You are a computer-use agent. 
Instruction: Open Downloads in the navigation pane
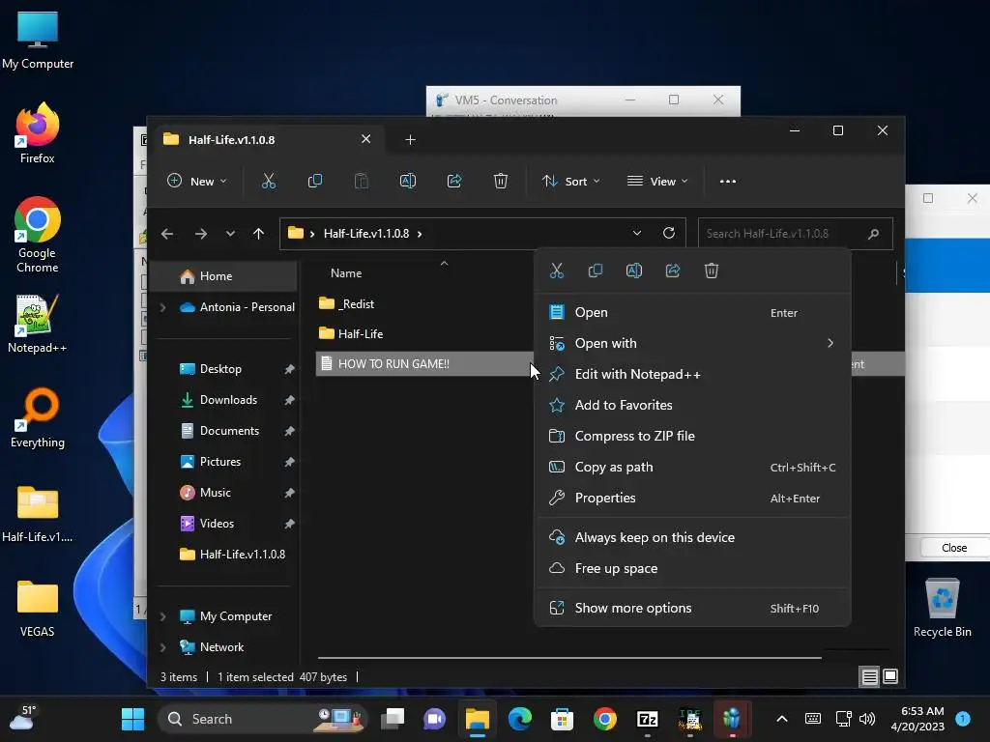pyautogui.click(x=228, y=400)
